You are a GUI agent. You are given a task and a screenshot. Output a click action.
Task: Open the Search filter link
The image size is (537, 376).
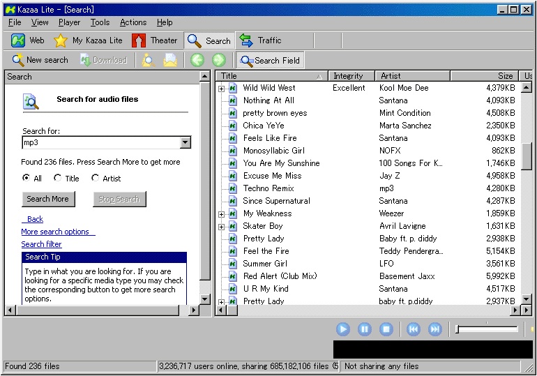point(41,244)
